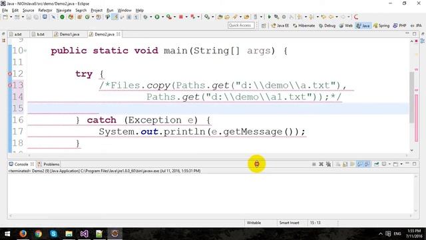Click the Run Last Tool external tools icon
Screen dimensions: 426x240
[x=169, y=17]
